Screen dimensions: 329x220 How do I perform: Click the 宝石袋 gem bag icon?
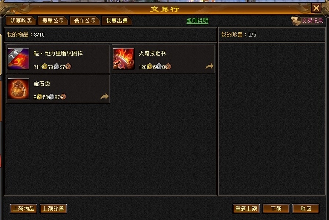click(18, 89)
